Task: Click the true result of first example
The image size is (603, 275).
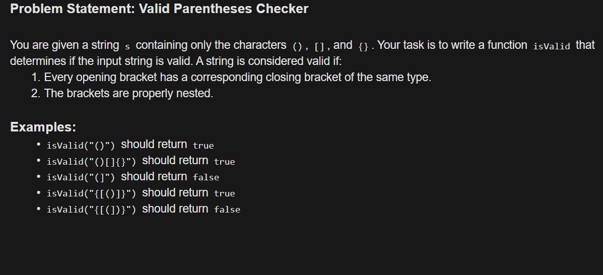Action: (x=203, y=146)
